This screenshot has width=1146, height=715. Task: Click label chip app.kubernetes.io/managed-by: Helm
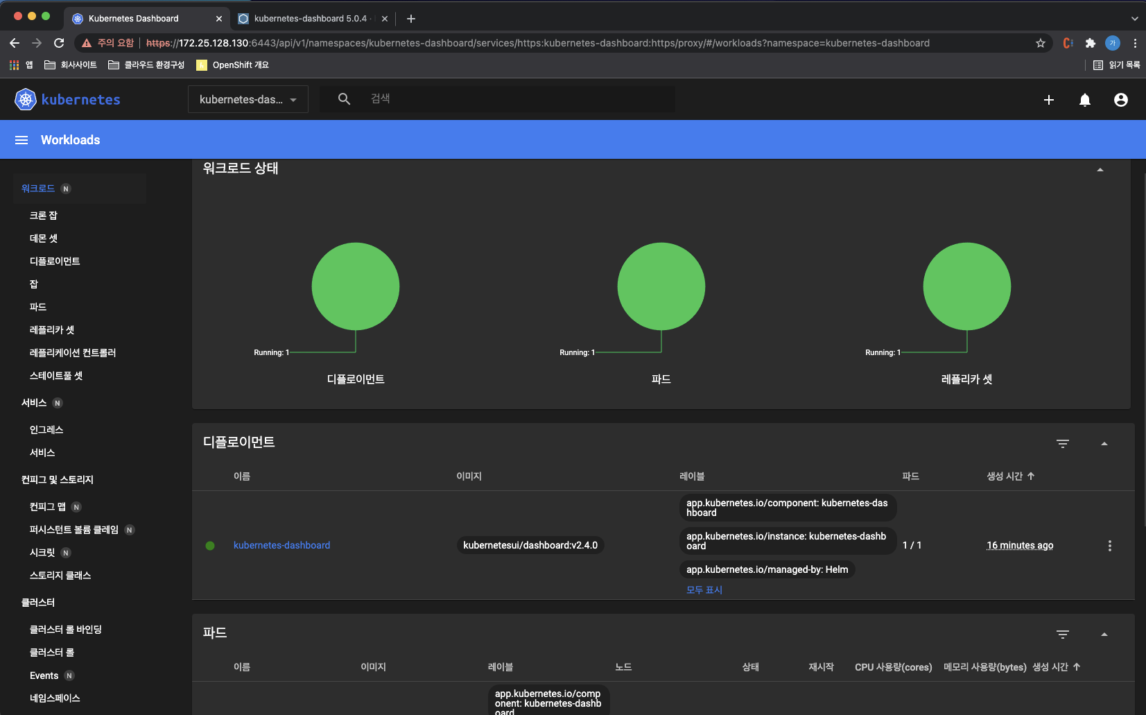coord(767,570)
